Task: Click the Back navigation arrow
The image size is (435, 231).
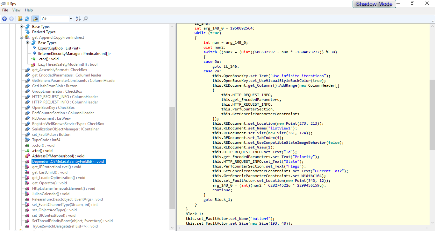Action: pos(4,19)
